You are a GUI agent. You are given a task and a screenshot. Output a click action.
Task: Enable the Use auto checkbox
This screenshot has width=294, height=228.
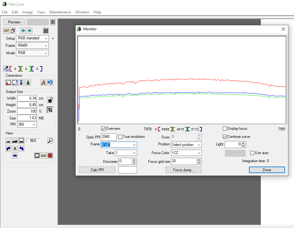point(252,153)
